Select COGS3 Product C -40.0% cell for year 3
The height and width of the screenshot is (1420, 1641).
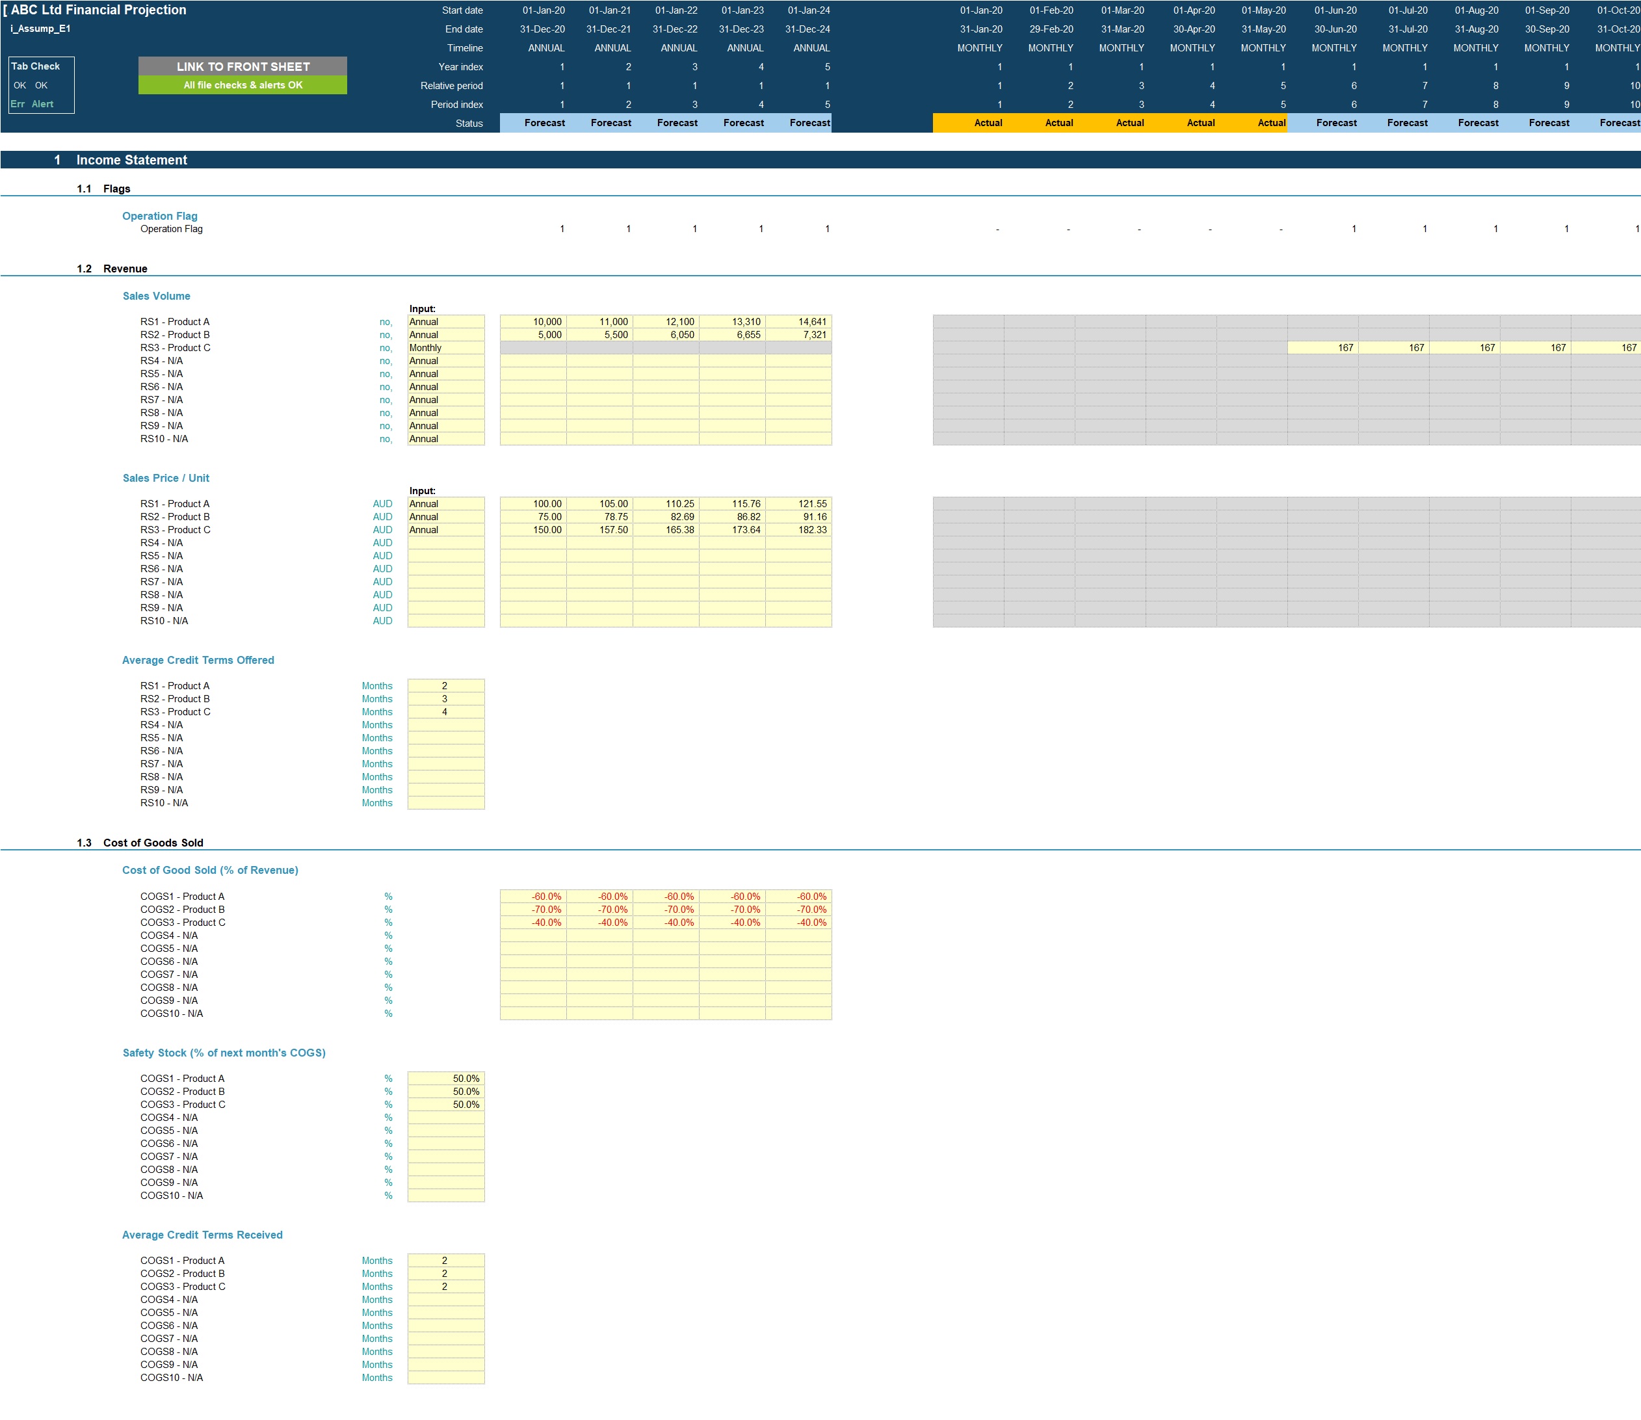666,923
